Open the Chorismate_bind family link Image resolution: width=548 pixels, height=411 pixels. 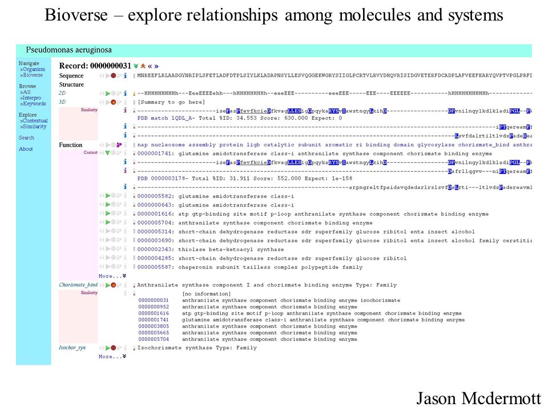(x=78, y=285)
